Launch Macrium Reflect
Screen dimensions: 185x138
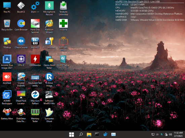coord(35,97)
